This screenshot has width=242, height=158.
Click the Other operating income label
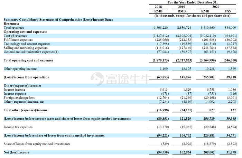coord(20,69)
